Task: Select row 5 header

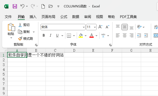Action: [x=4, y=74]
